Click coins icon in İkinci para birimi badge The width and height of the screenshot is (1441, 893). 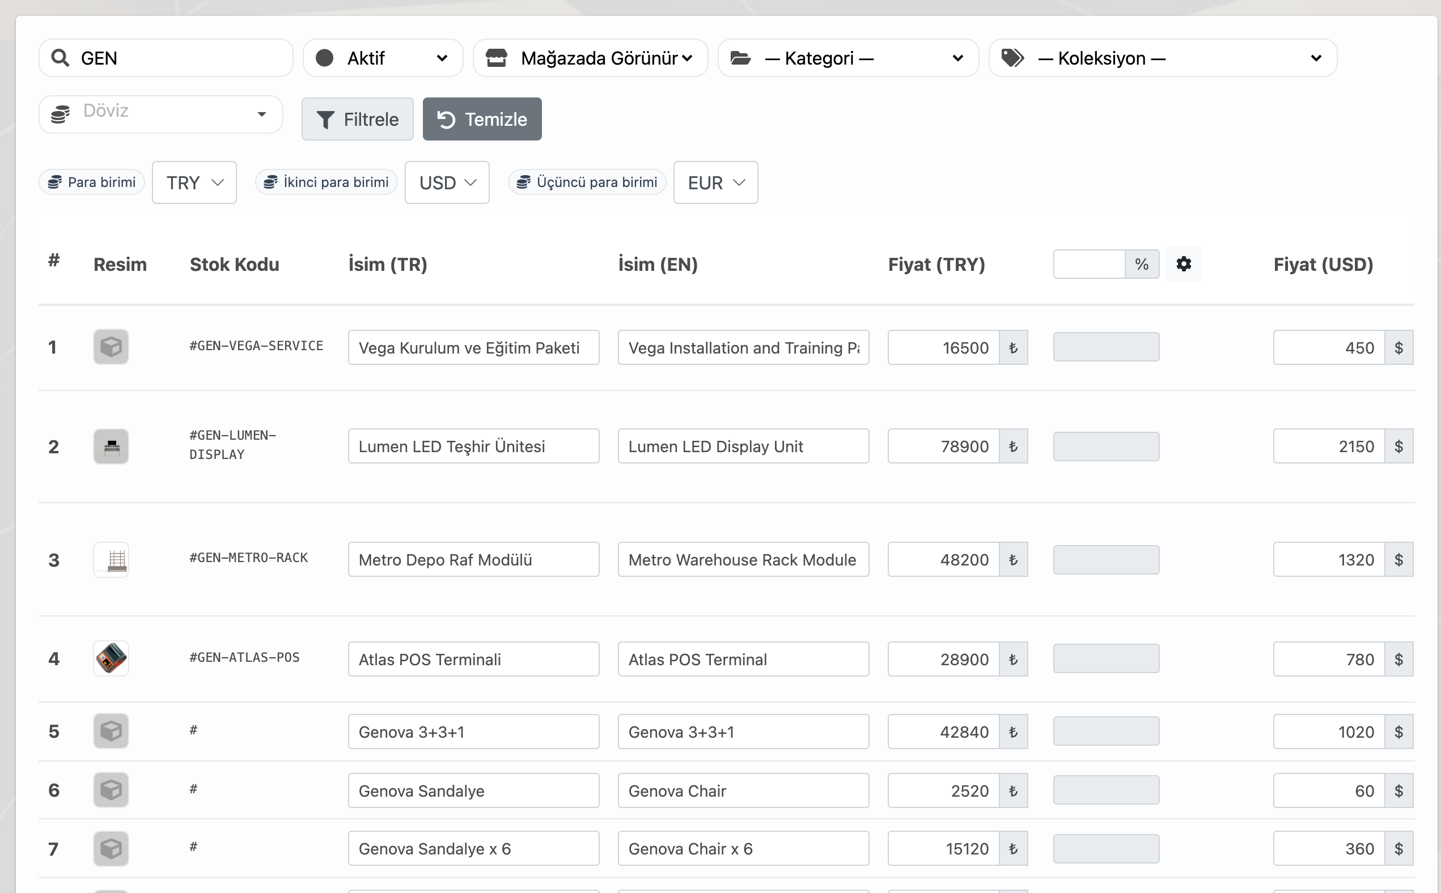(x=270, y=182)
